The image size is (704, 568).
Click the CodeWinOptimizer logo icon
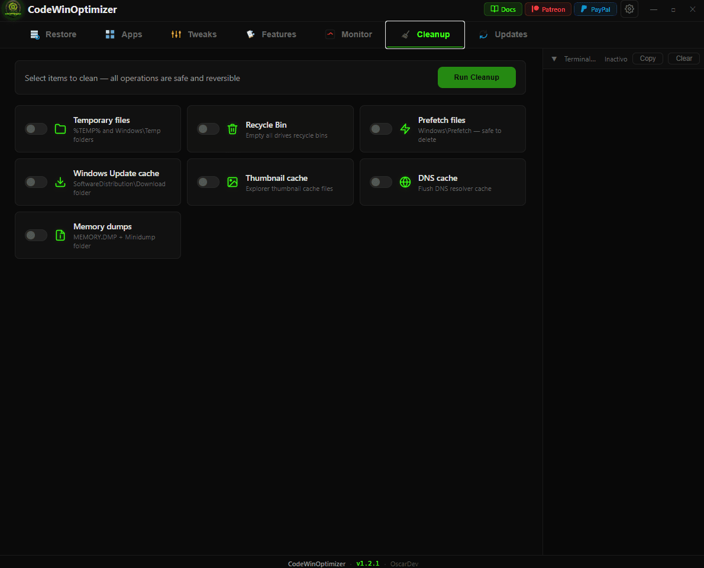[x=13, y=9]
